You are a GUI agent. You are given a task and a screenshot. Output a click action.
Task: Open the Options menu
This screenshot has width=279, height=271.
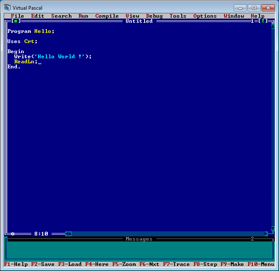pos(205,16)
